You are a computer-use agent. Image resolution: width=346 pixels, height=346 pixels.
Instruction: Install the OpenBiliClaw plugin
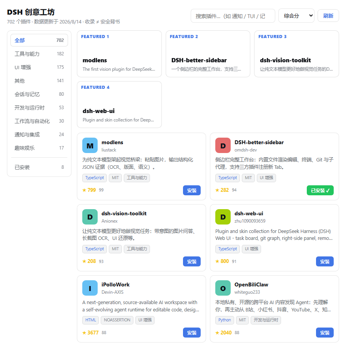(x=324, y=333)
